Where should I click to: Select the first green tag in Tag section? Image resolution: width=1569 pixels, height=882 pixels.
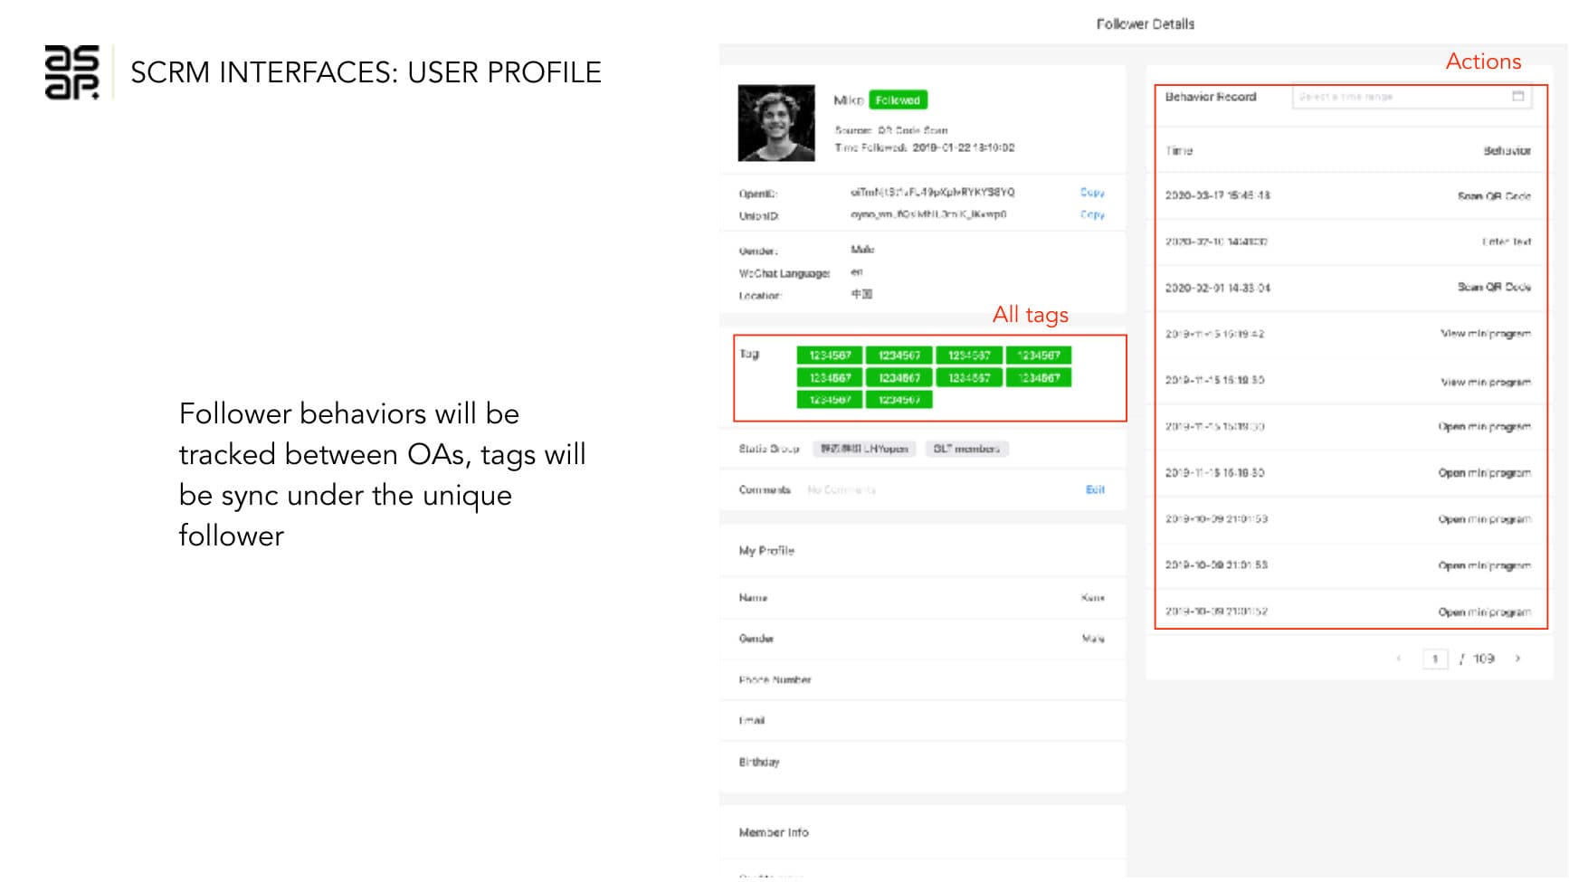[x=830, y=356]
